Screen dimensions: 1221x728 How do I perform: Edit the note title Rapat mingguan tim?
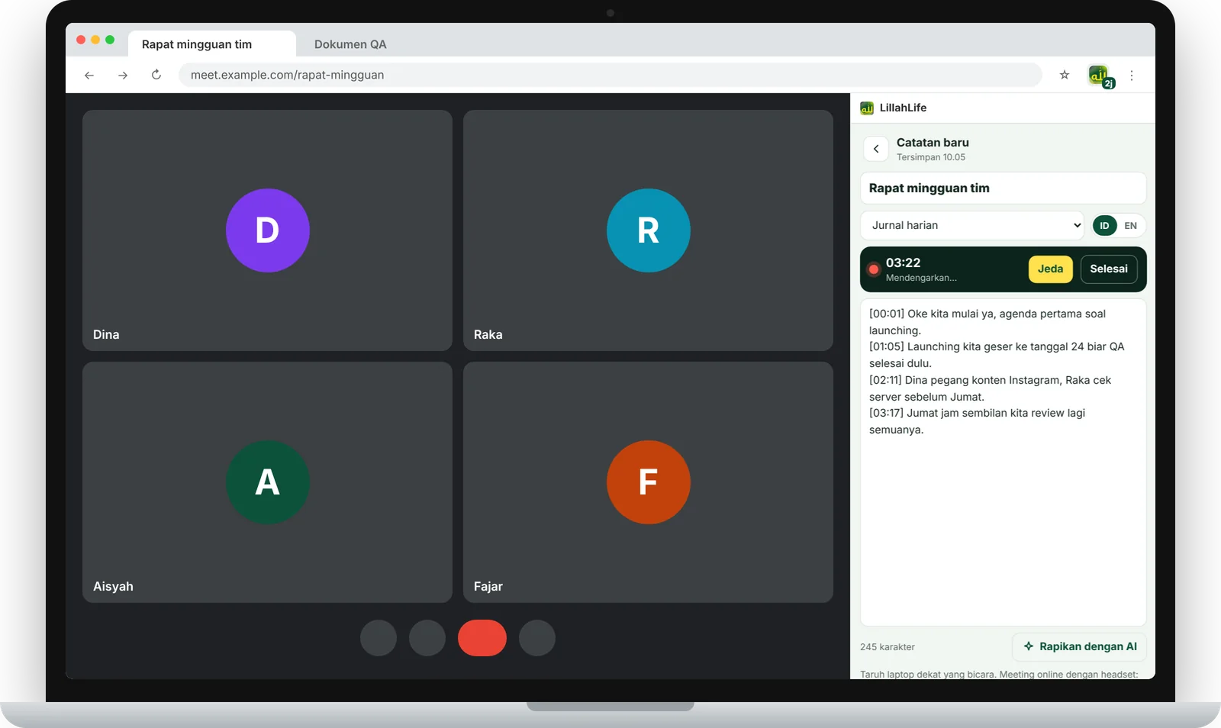coord(1003,188)
